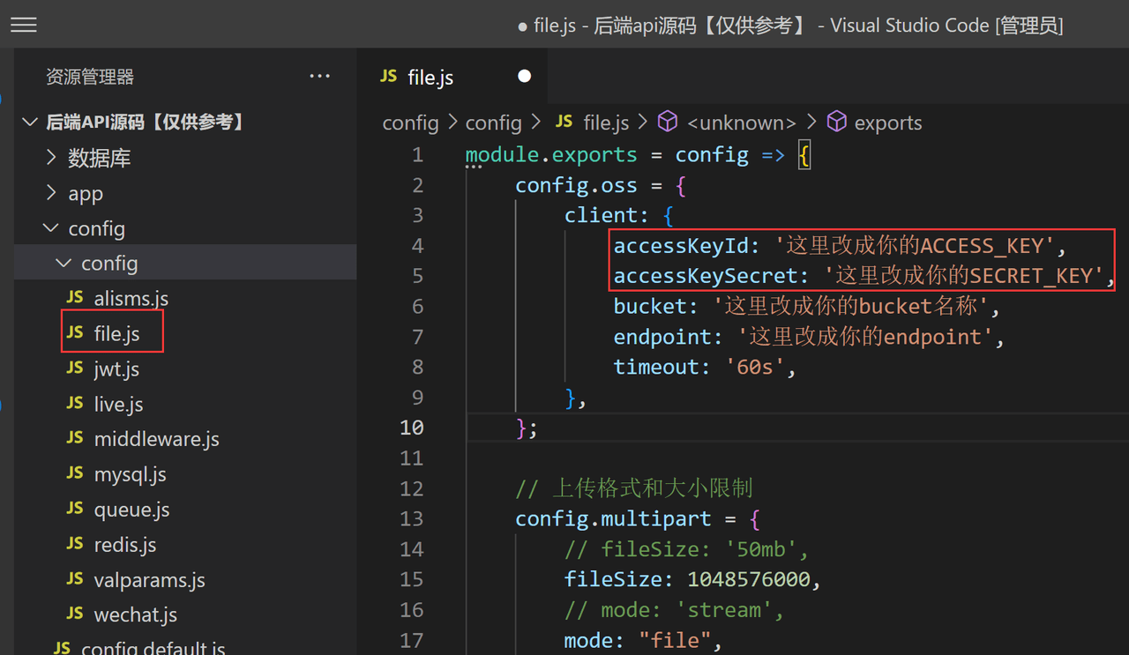Click config.multipart on line 13
1129x655 pixels.
tap(614, 518)
